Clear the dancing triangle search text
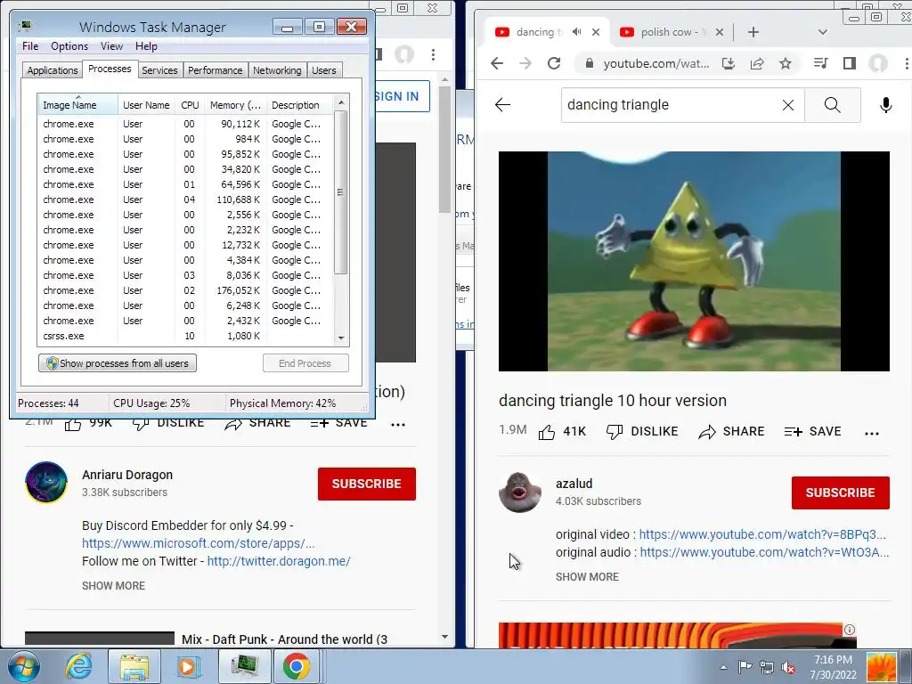Image resolution: width=912 pixels, height=684 pixels. (x=788, y=105)
